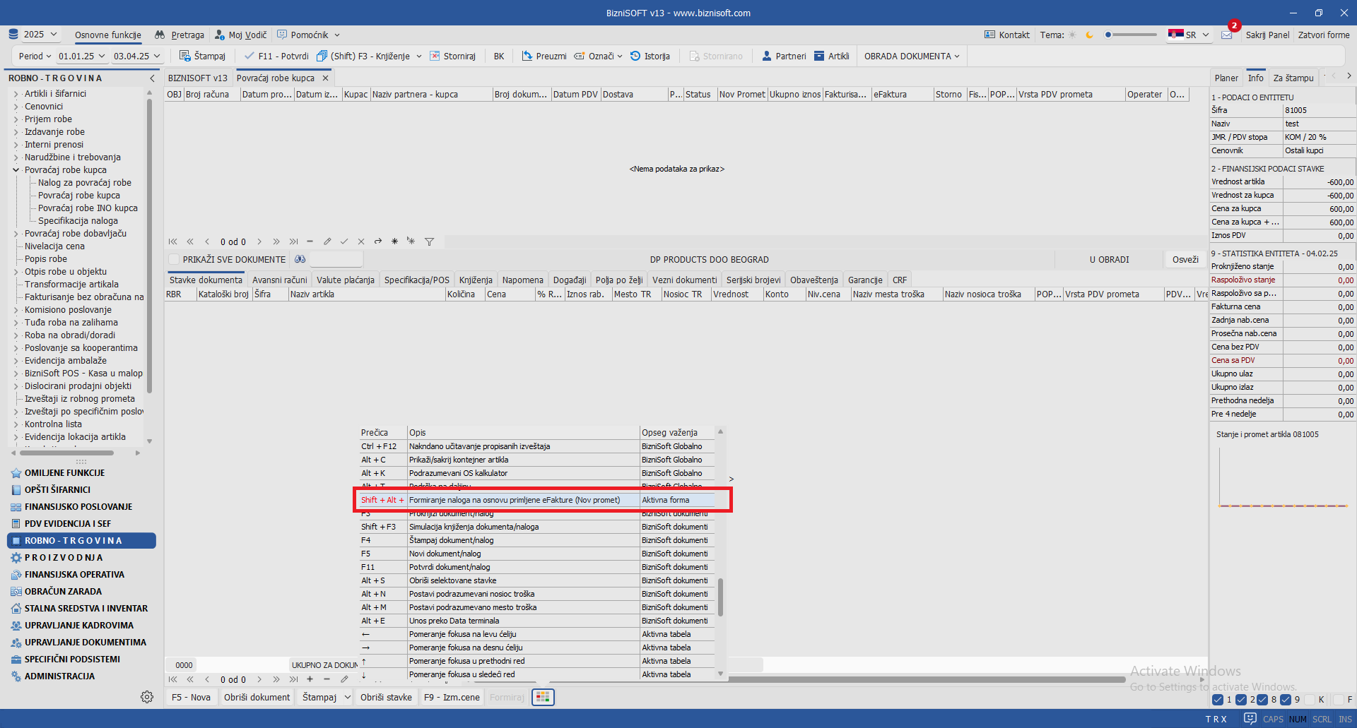Viewport: 1357px width, 728px height.
Task: Enable the PRIKAŽI SVE DOKUMENTE checkbox
Action: click(174, 259)
